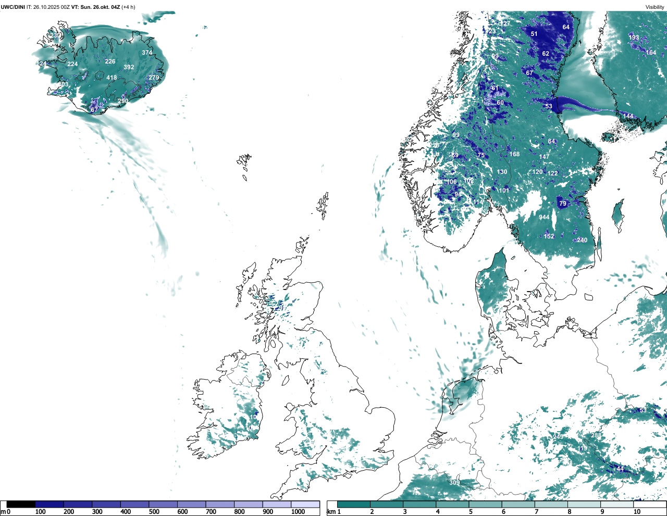667x516 pixels.
Task: Pick the 900–1000 m pale legend swatch
Action: pos(277,504)
